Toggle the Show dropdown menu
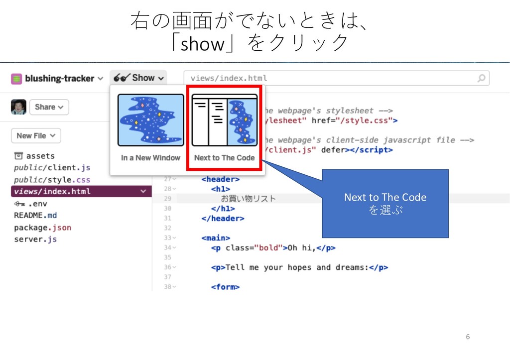 pos(138,78)
